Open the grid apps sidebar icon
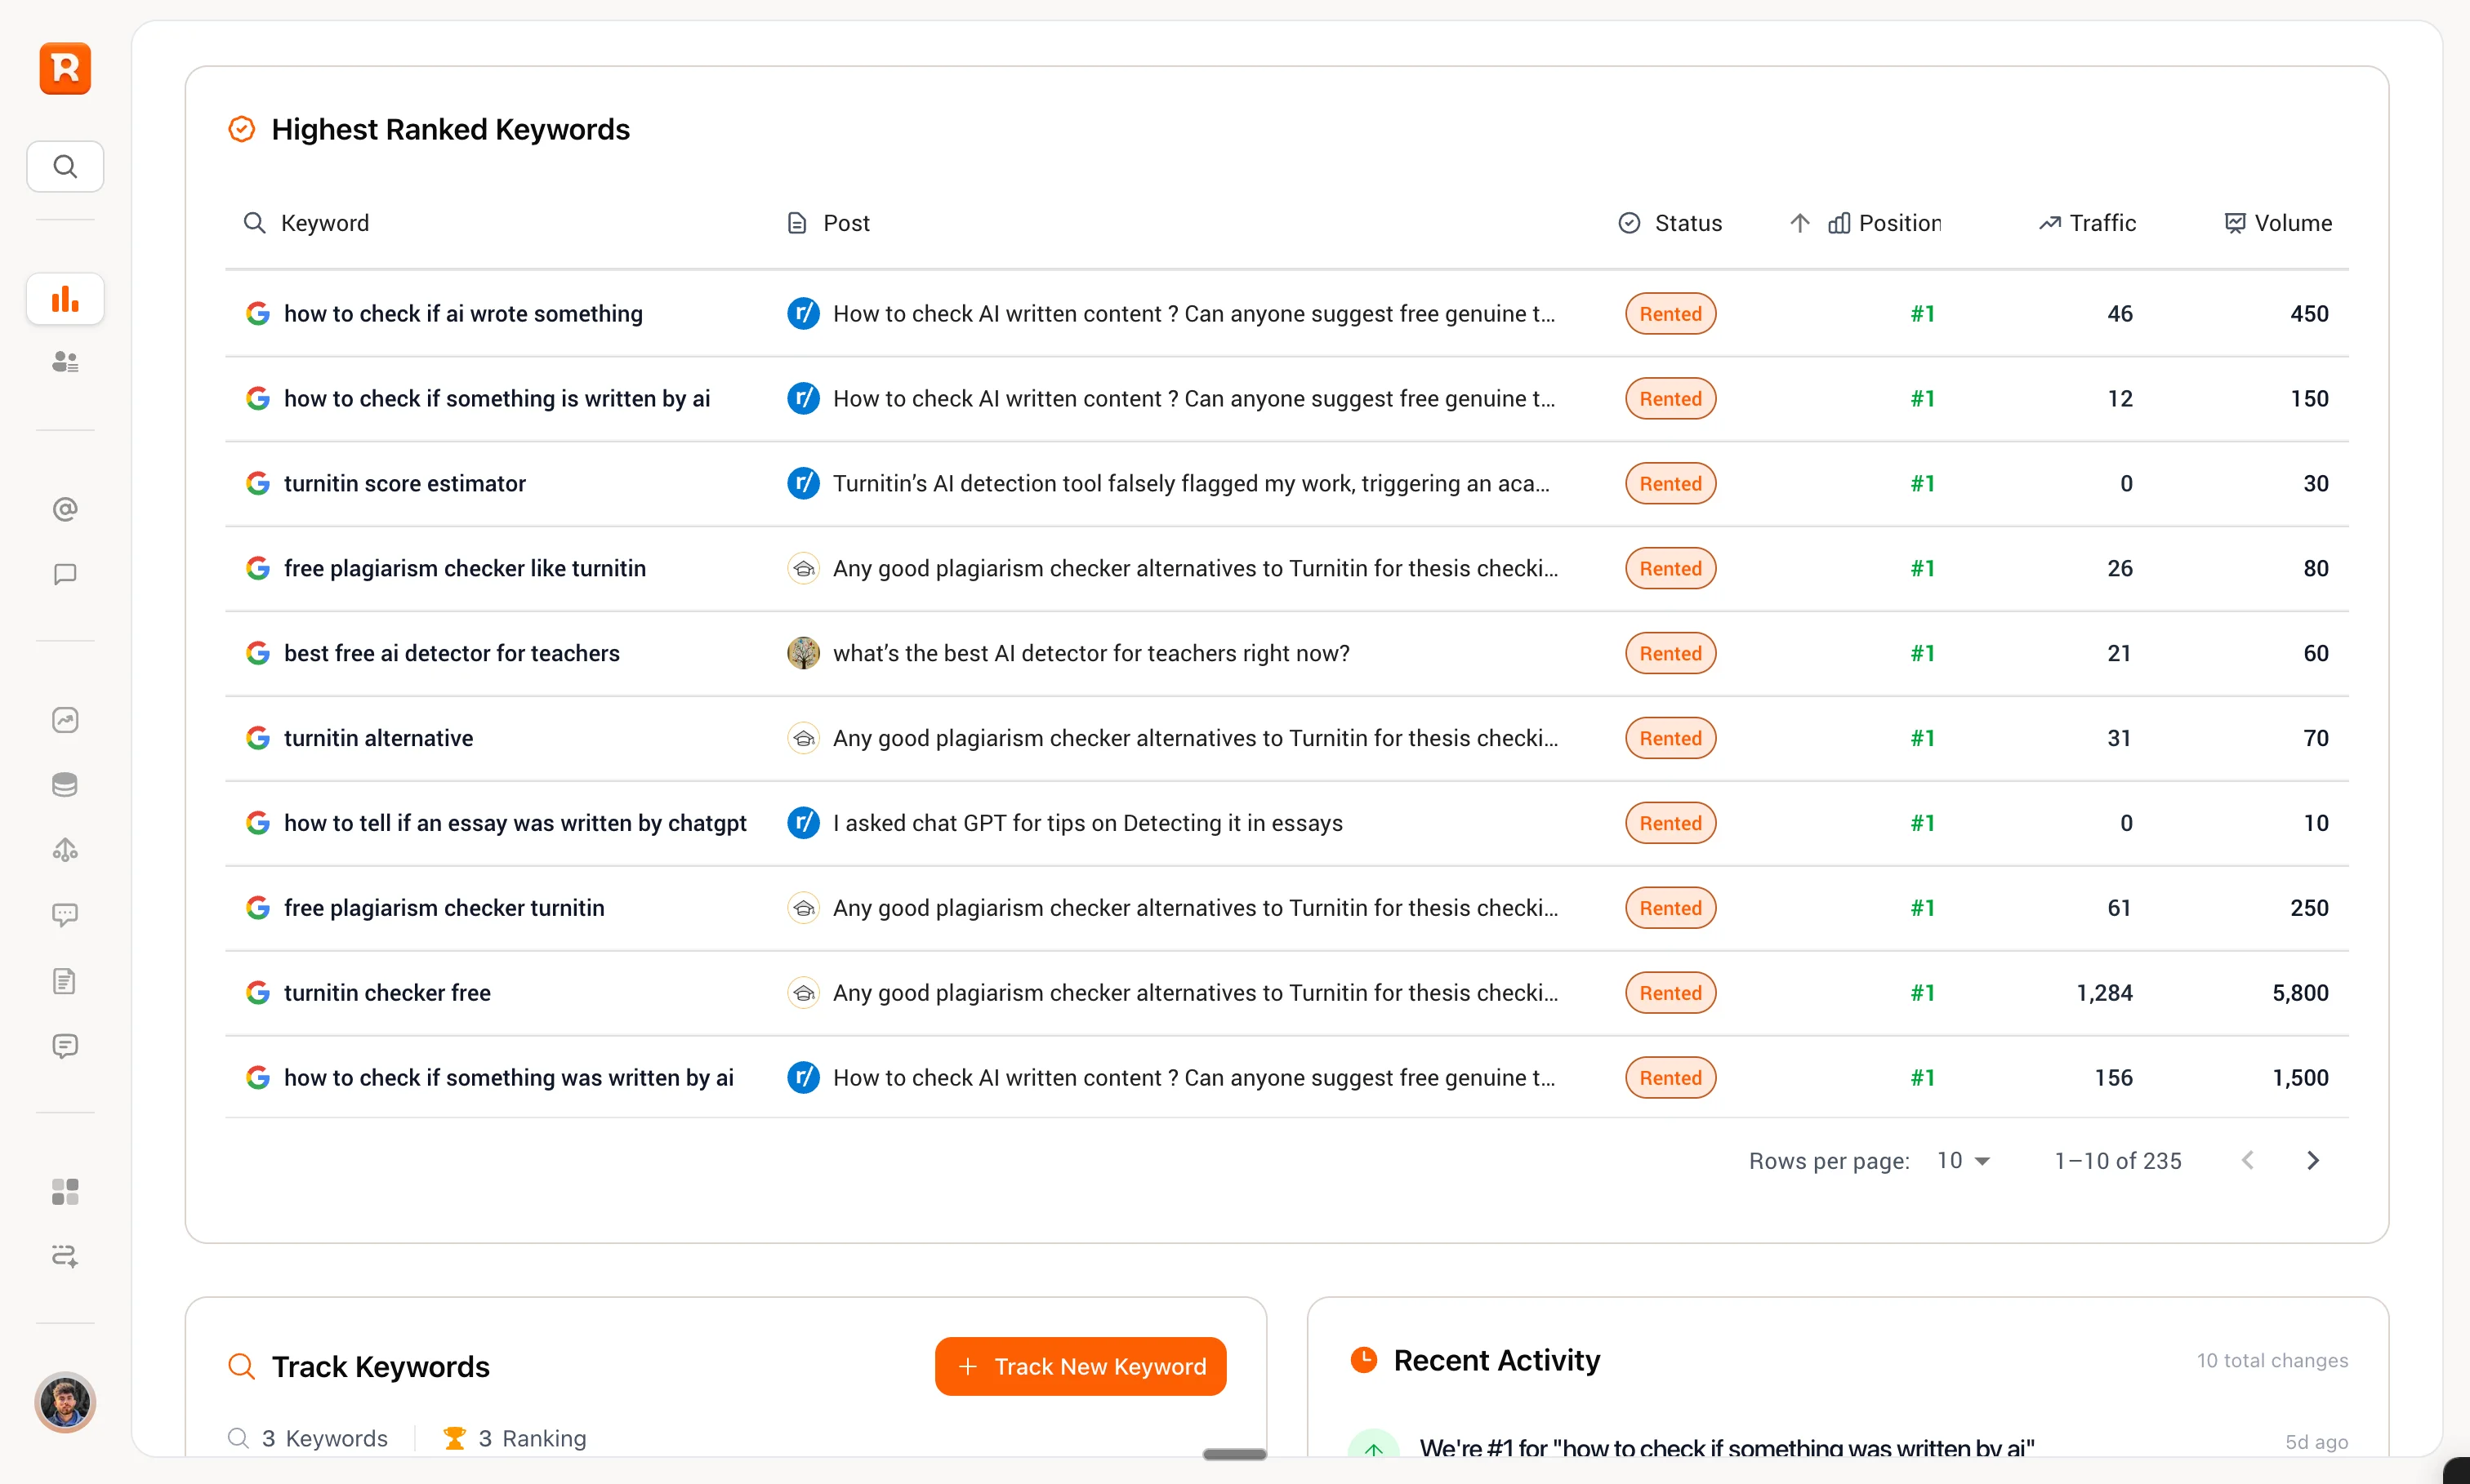The height and width of the screenshot is (1484, 2470). tap(65, 1192)
